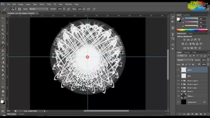Select the History Brush tool
The height and width of the screenshot is (118, 210).
(x=3, y=54)
